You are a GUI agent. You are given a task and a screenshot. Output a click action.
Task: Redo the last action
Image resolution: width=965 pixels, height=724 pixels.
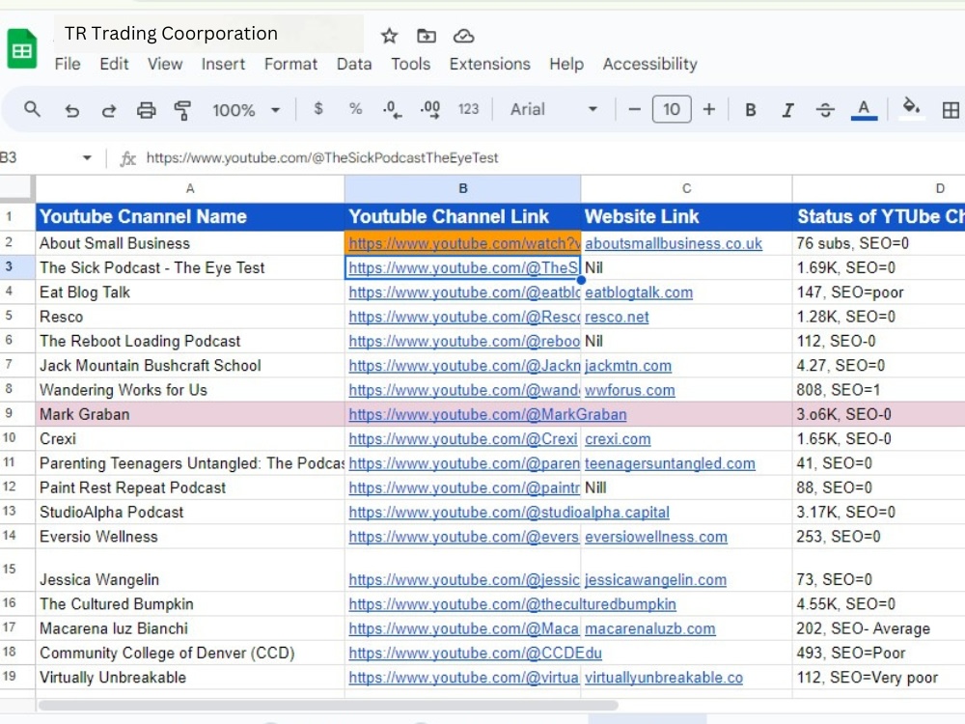pos(109,110)
